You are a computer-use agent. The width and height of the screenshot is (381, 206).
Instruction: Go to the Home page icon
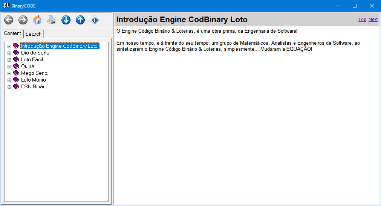(x=37, y=20)
